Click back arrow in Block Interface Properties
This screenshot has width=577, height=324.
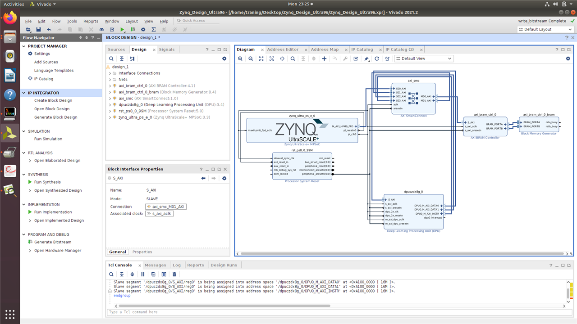203,178
